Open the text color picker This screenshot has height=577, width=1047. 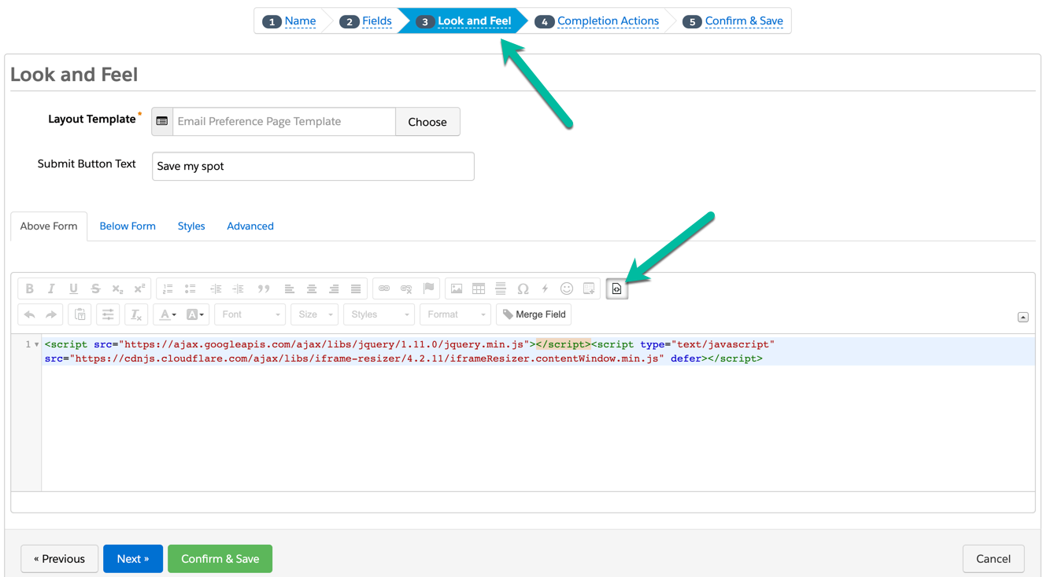[168, 314]
